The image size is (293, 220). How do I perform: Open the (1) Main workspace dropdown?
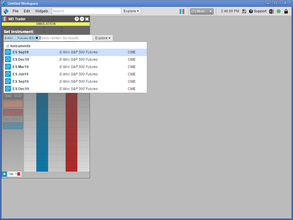tap(202, 11)
